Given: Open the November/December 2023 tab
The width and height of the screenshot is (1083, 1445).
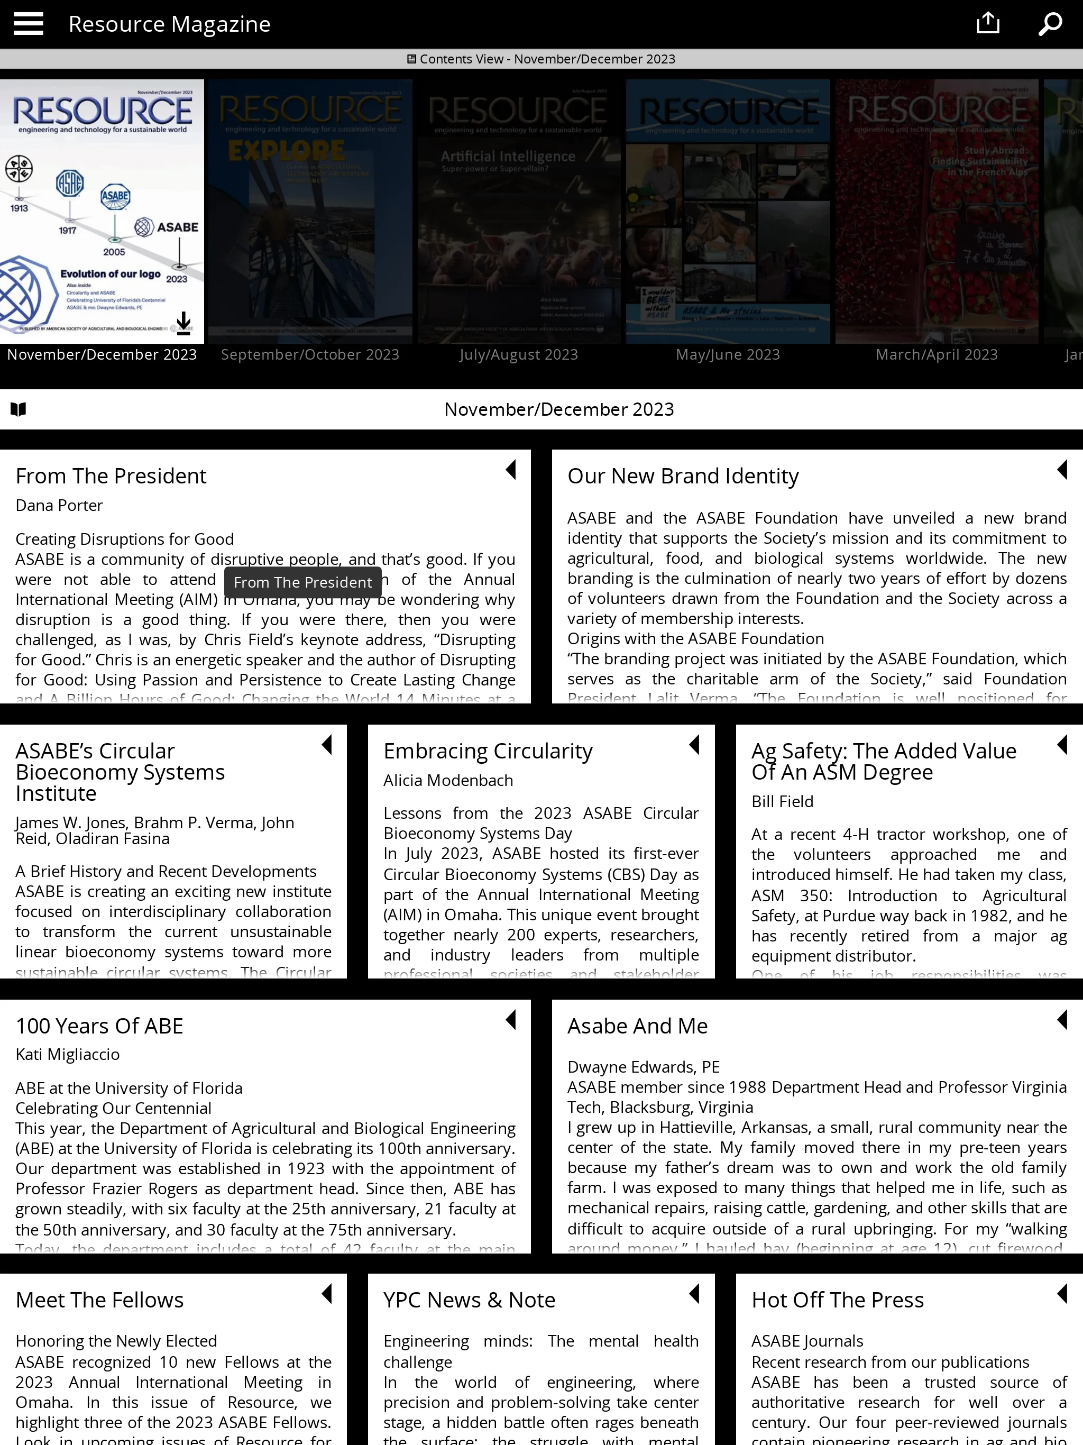Looking at the screenshot, I should [x=101, y=354].
